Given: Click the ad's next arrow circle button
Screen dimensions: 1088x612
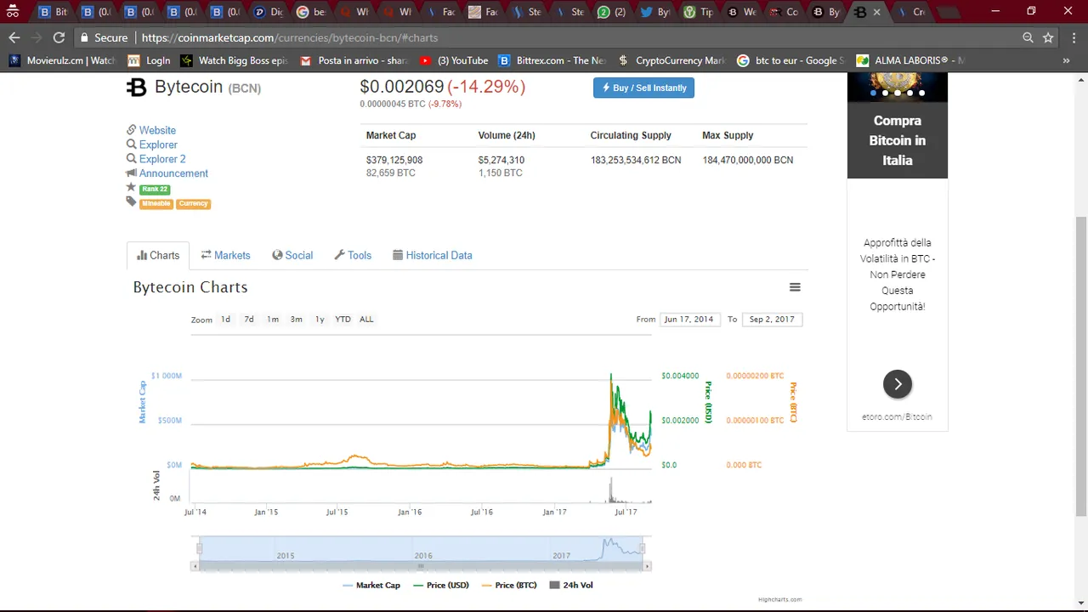Looking at the screenshot, I should (898, 384).
